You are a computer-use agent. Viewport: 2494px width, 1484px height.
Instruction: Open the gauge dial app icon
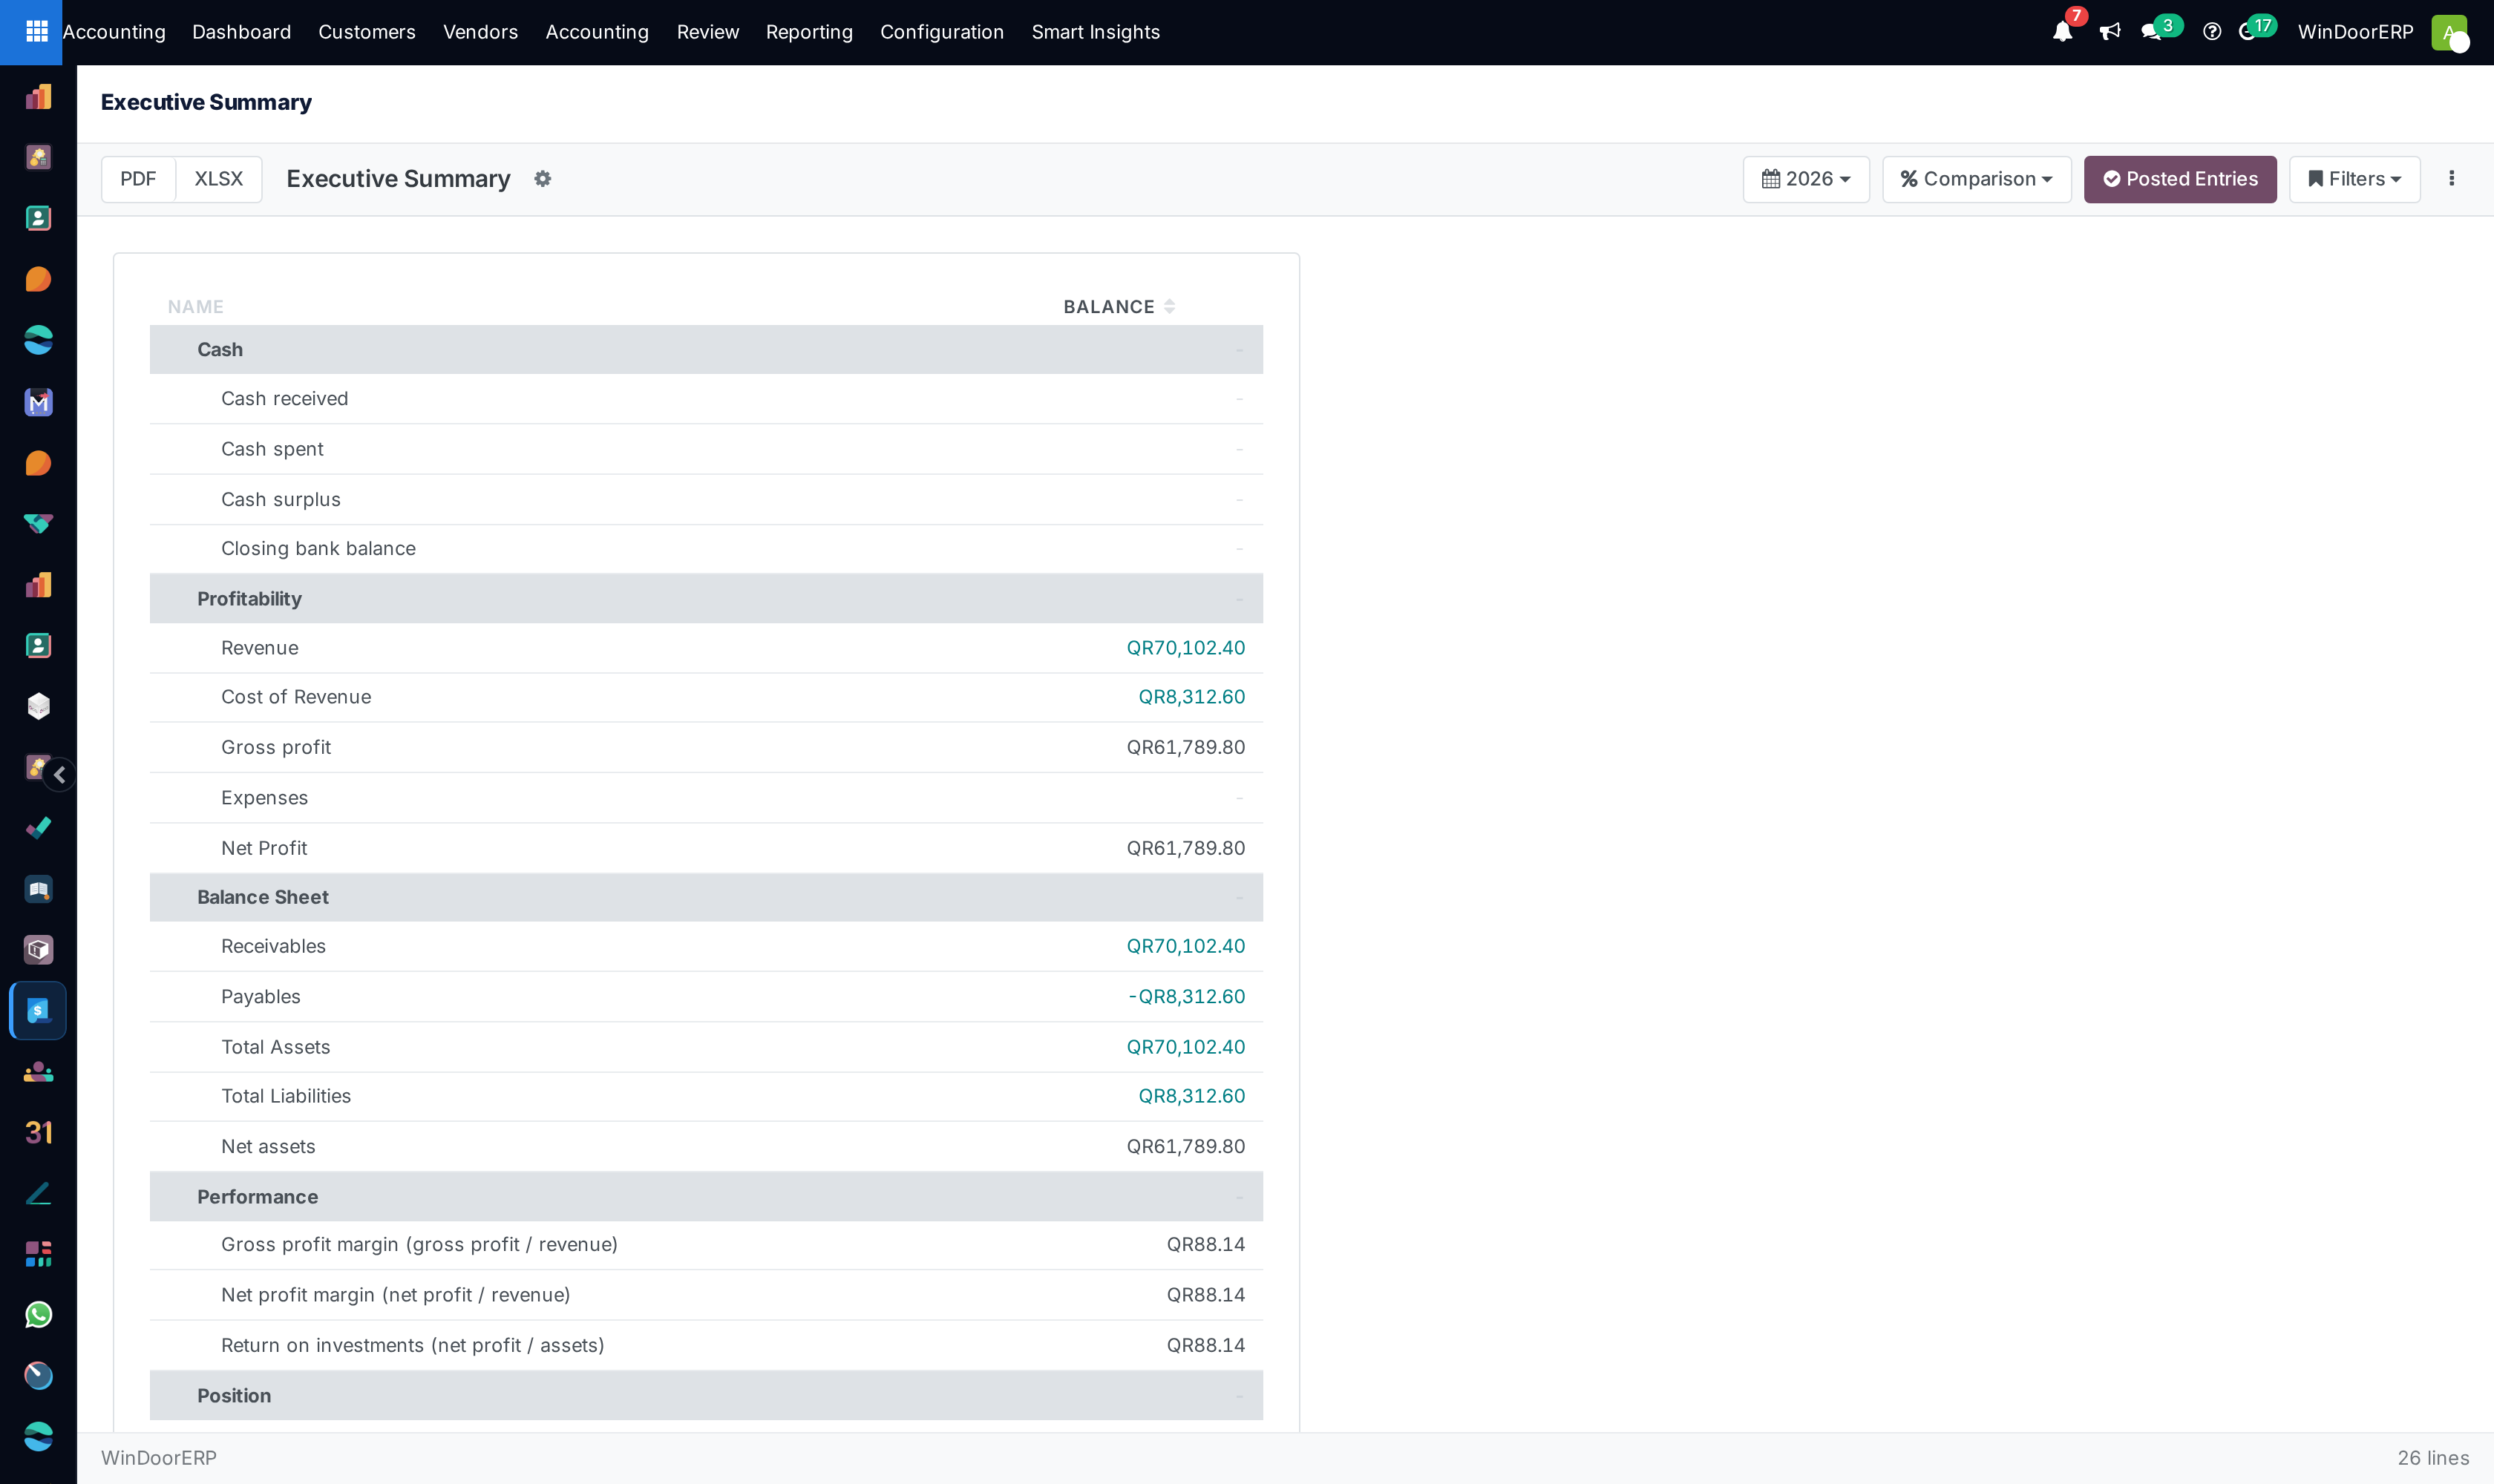(x=38, y=1376)
